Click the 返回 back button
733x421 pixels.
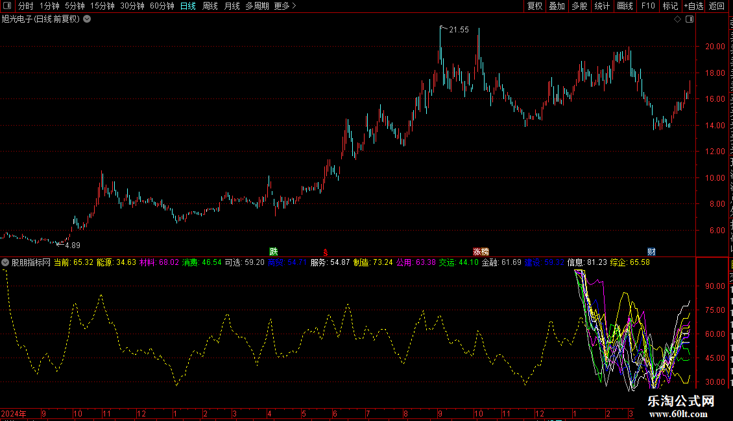pos(717,6)
